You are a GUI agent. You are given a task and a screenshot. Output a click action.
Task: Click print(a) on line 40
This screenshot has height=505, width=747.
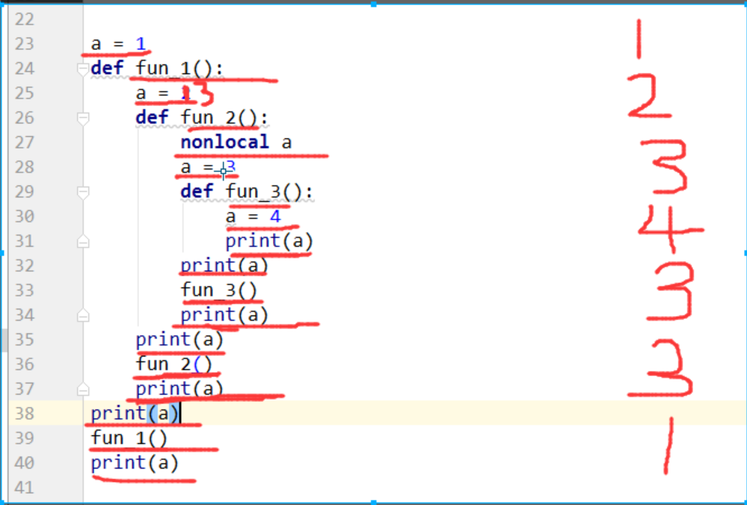[x=135, y=462]
